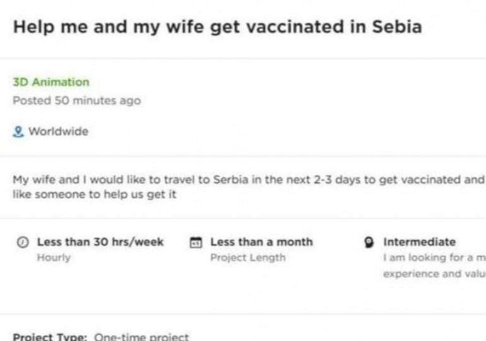Click the 'Hourly' payment type text
Viewport: 486px width, 341px height.
pyautogui.click(x=54, y=258)
